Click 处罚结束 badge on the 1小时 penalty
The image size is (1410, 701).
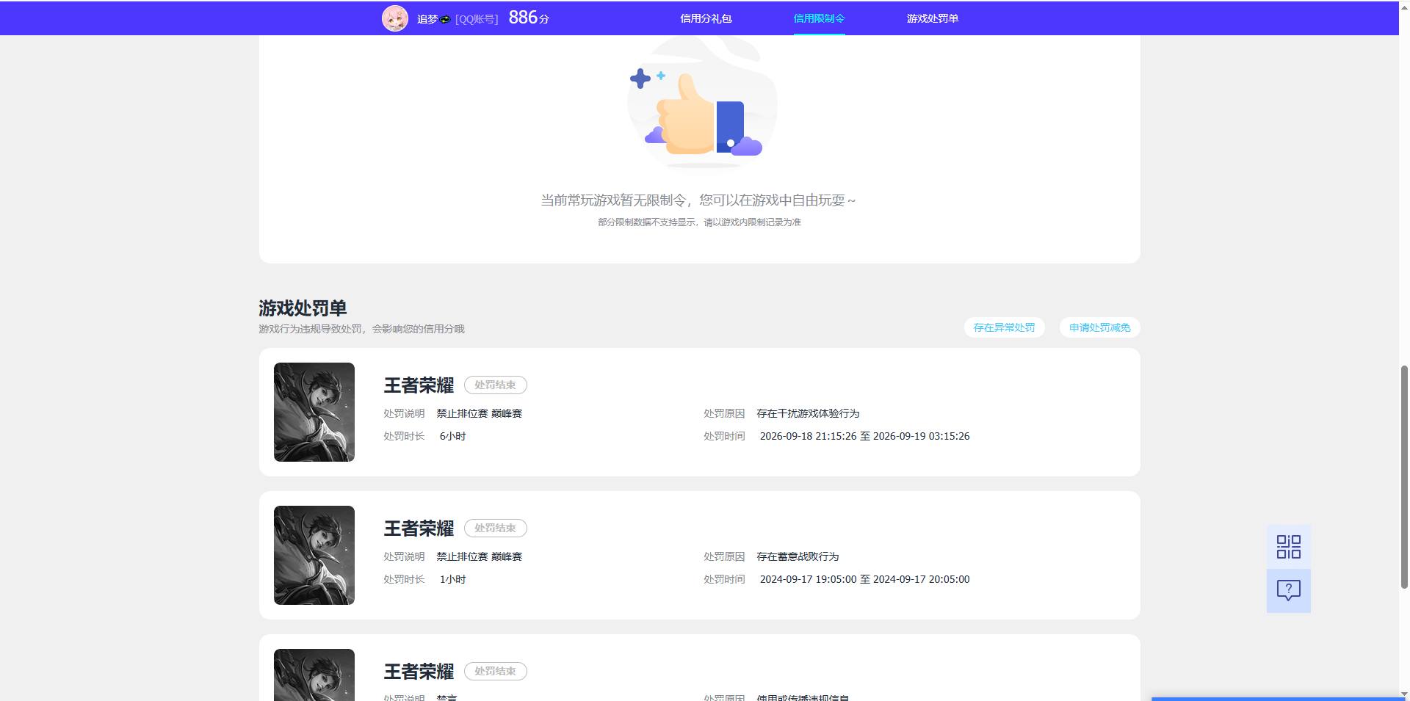point(495,528)
